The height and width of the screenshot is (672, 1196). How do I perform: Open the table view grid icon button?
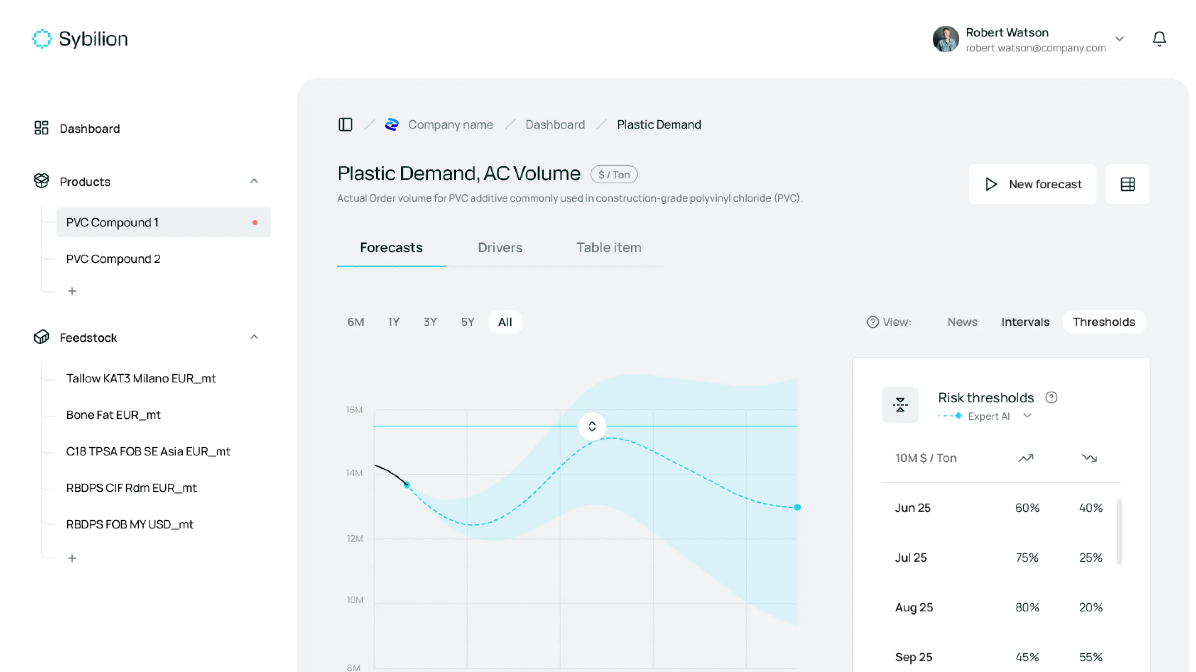[1127, 184]
